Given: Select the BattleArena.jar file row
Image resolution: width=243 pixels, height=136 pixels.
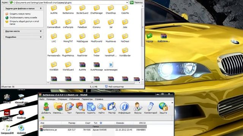Looking at the screenshot, I should 93,130.
